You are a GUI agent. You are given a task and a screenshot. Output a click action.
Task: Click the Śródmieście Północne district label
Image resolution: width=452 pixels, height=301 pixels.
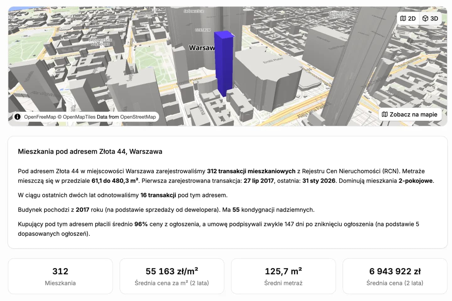pos(100,42)
